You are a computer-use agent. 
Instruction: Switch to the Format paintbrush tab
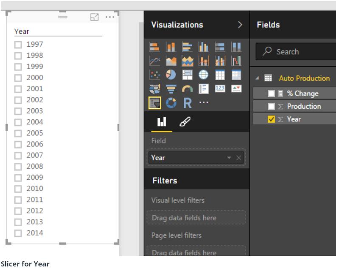185,122
